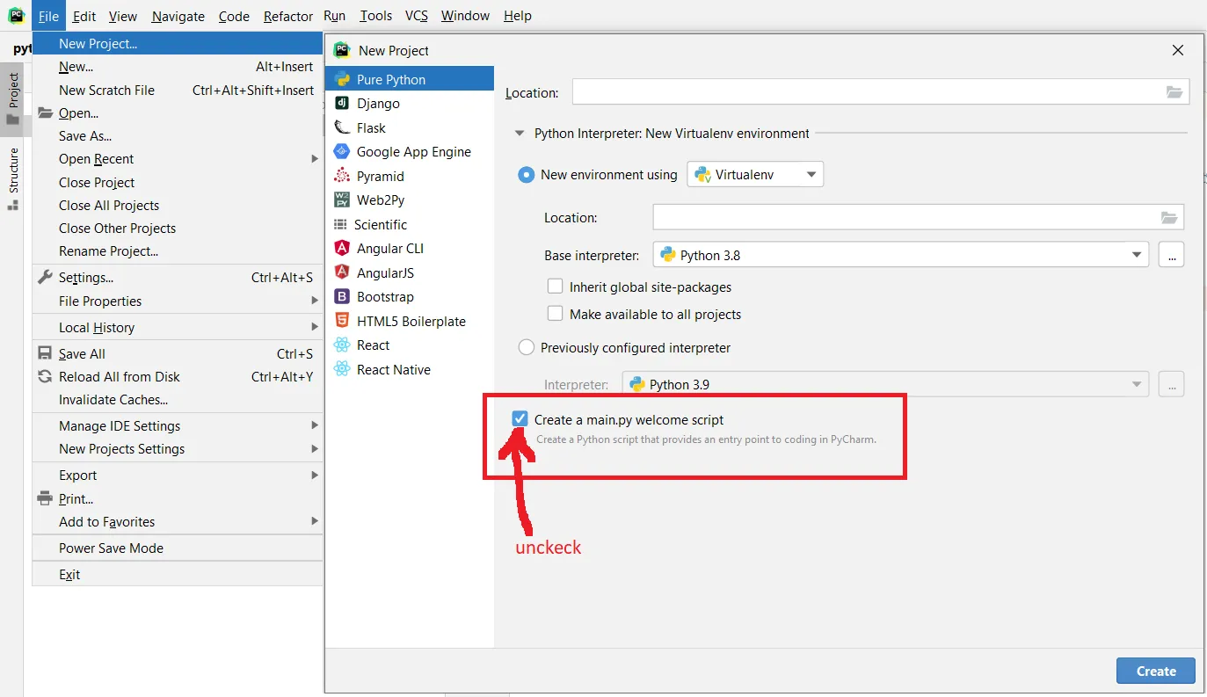Choose the Django project icon
The width and height of the screenshot is (1207, 697).
coord(342,103)
